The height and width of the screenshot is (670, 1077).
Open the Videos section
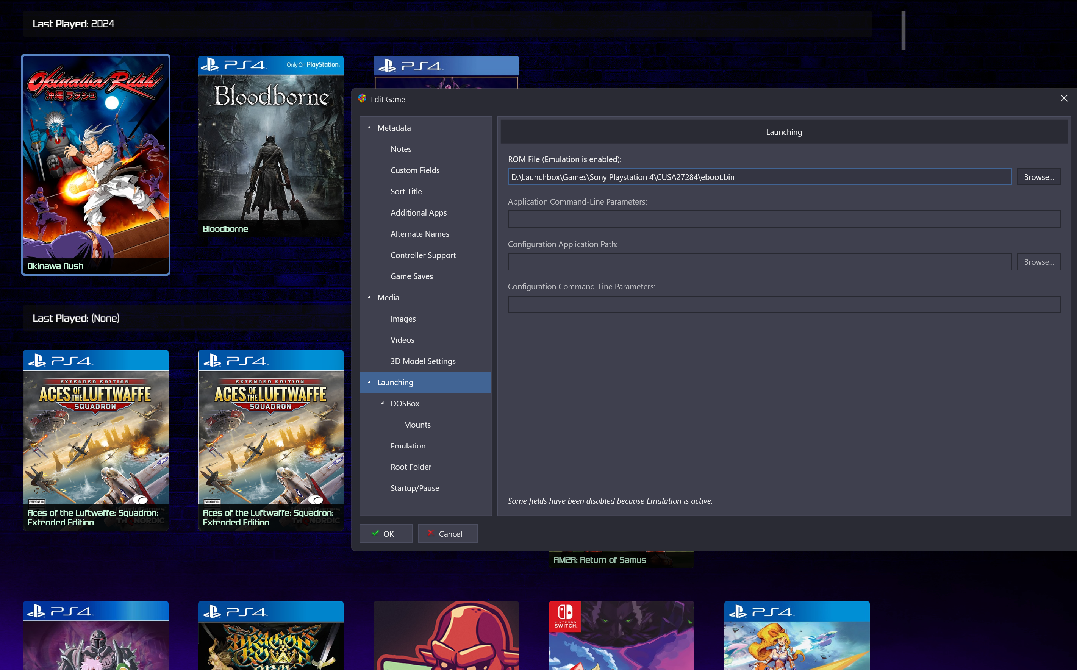point(402,340)
